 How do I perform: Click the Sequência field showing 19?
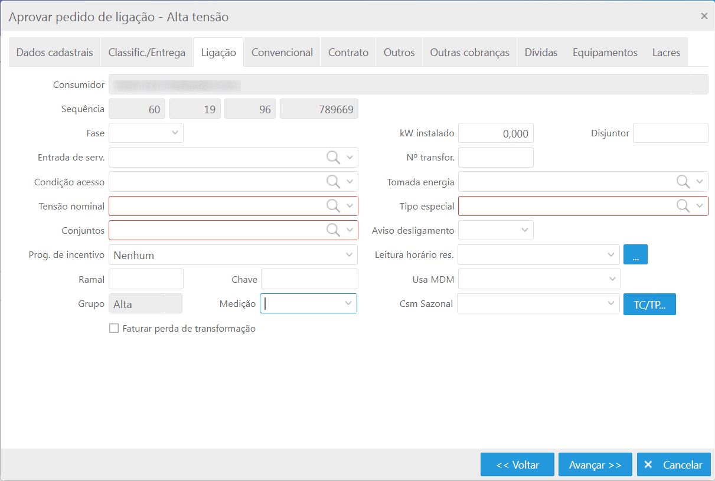(x=195, y=109)
